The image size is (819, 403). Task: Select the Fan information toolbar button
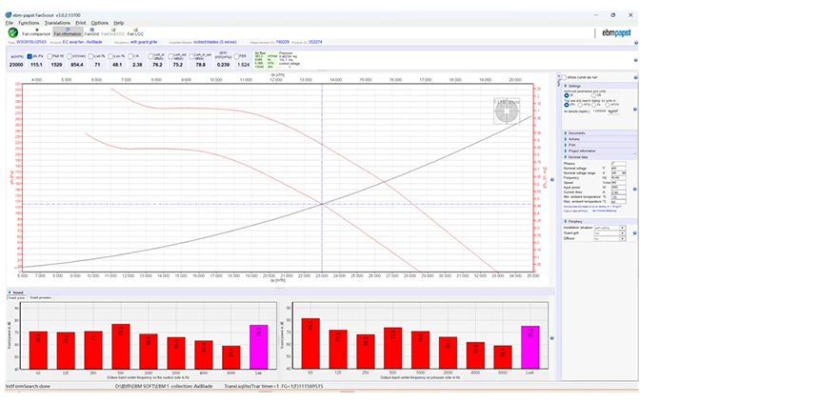click(x=68, y=31)
